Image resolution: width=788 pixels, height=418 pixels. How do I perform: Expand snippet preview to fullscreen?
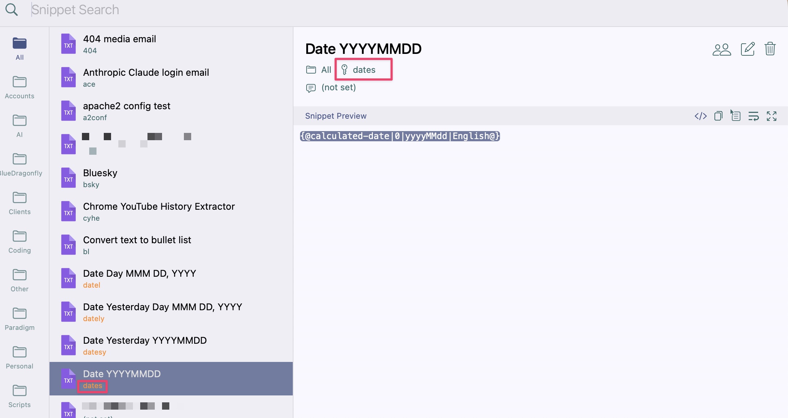[772, 116]
